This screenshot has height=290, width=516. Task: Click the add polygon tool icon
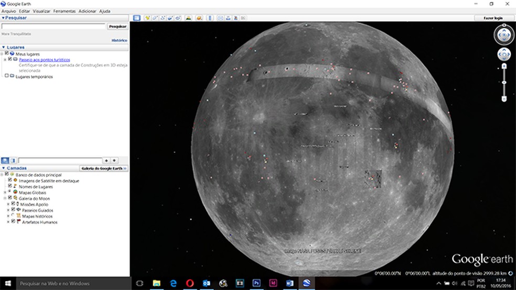[x=155, y=18]
